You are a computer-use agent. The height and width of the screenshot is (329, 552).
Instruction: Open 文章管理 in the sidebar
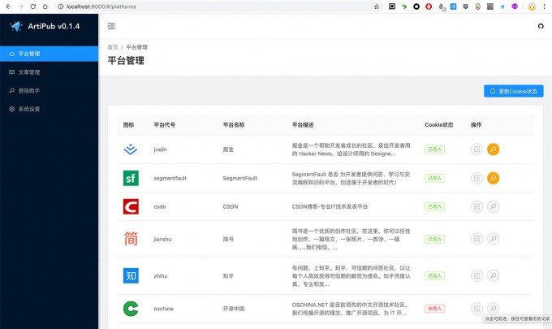click(50, 72)
